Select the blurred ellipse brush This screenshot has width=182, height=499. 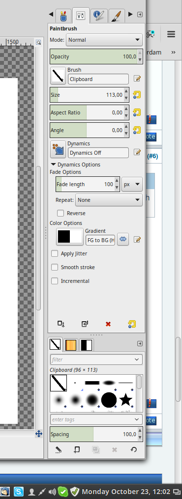pyautogui.click(x=109, y=383)
